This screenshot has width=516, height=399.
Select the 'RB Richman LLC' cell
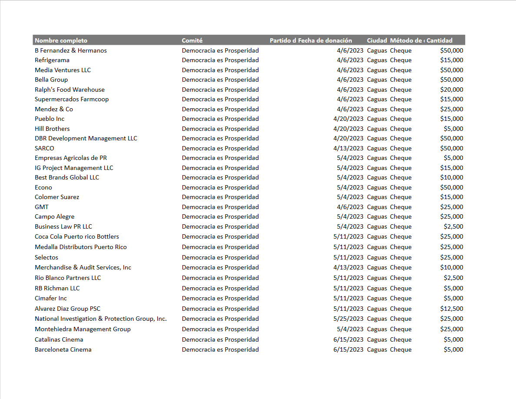pyautogui.click(x=57, y=288)
